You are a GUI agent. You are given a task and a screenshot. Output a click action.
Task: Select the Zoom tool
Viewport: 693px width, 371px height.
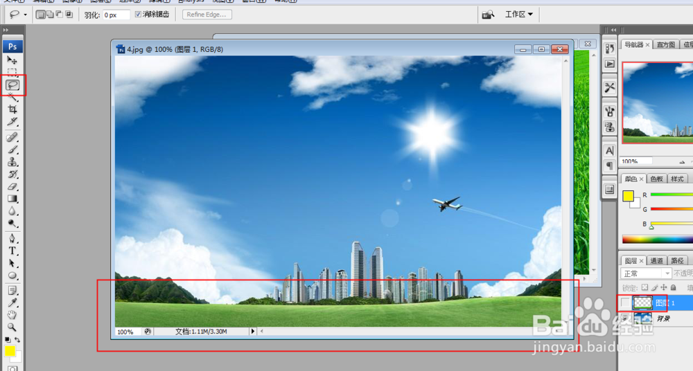coord(12,327)
